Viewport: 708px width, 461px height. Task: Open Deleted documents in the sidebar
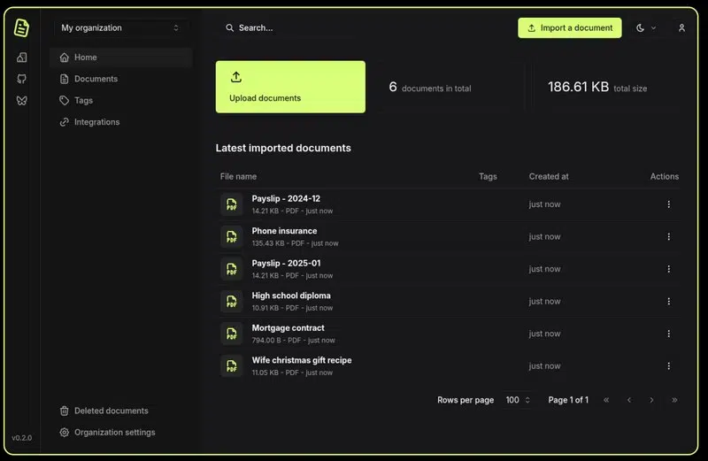coord(121,411)
